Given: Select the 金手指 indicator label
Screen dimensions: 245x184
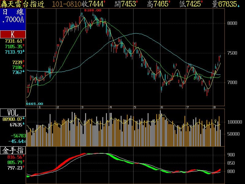Looking at the screenshot, I should click(13, 150).
